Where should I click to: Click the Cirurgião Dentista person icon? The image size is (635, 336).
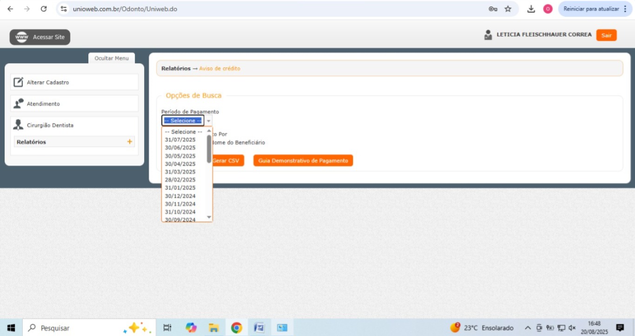tap(18, 125)
